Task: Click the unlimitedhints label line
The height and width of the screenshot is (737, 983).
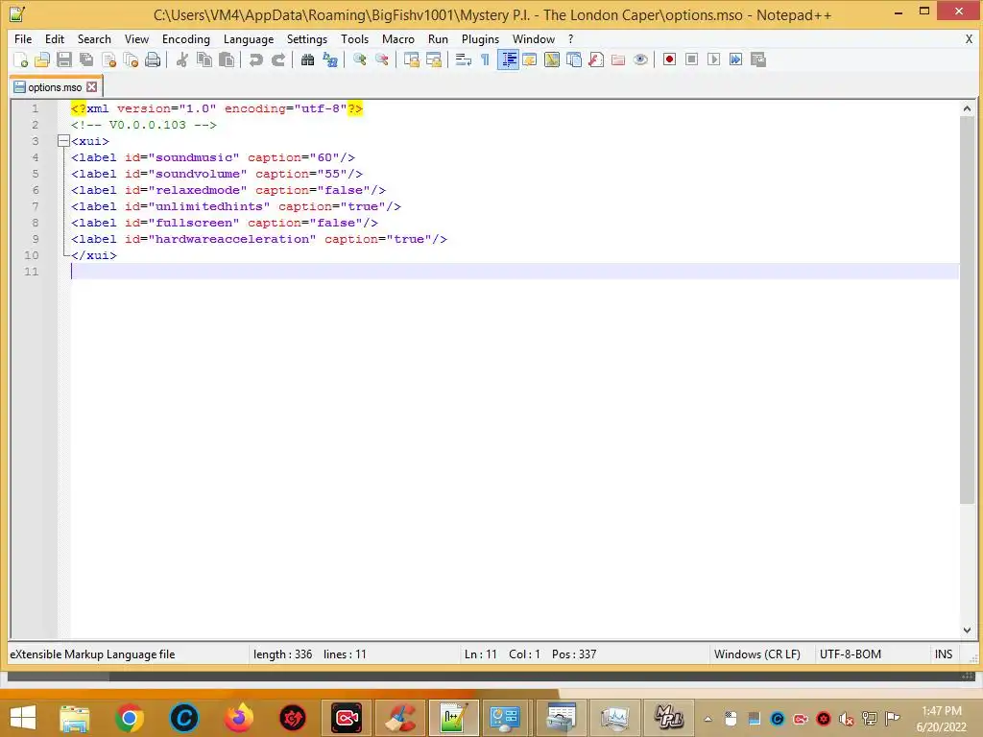Action: tap(236, 206)
